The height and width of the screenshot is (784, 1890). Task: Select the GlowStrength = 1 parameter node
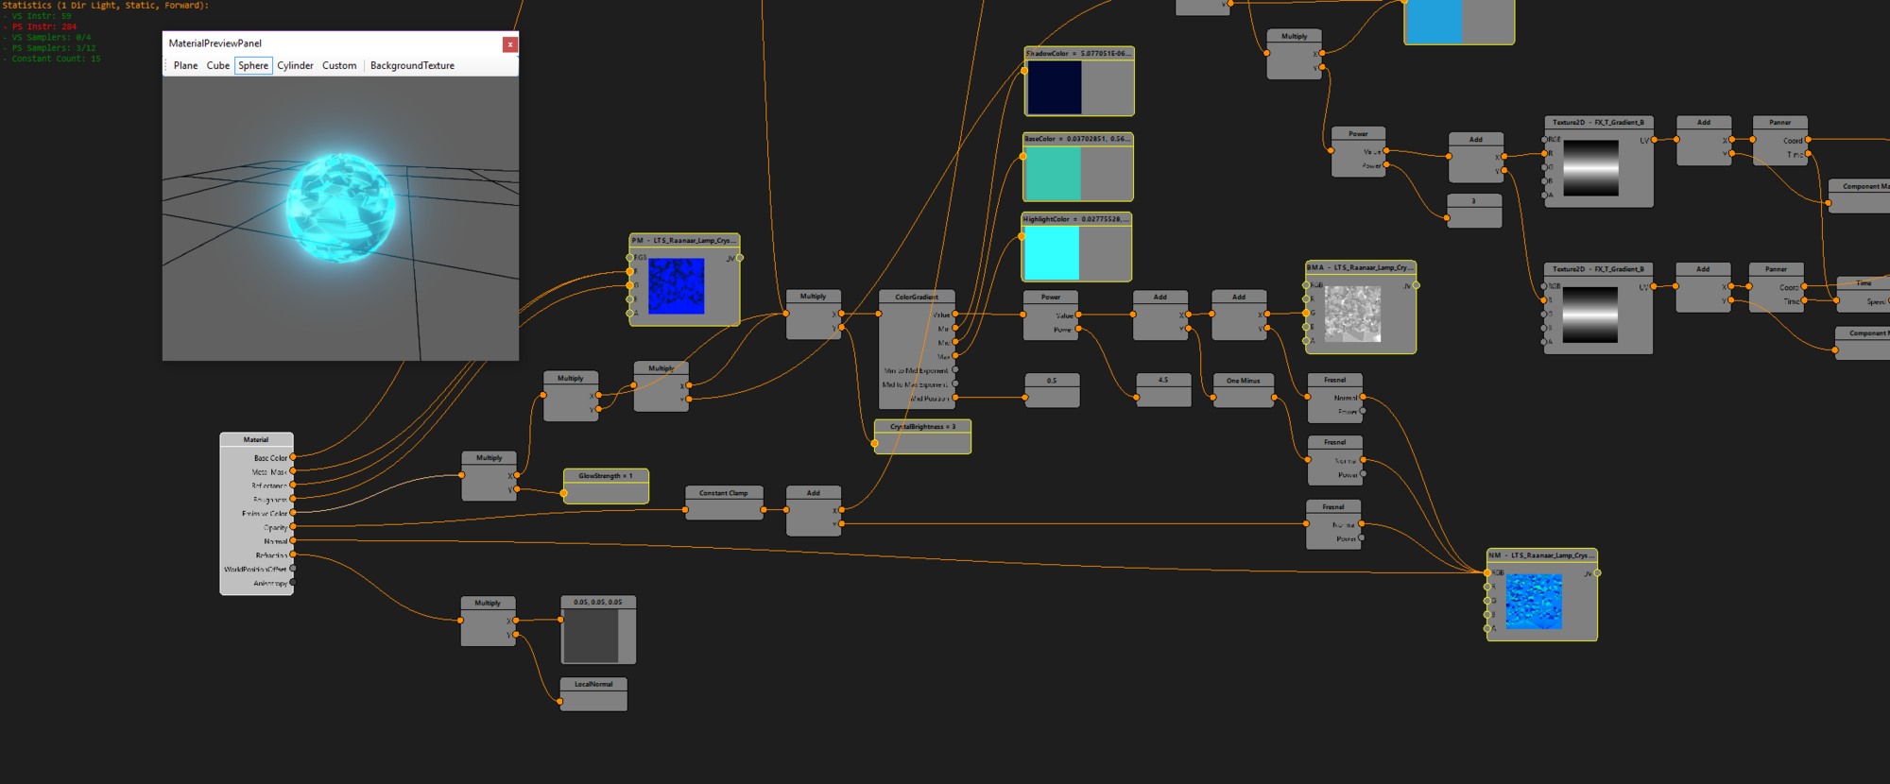606,486
